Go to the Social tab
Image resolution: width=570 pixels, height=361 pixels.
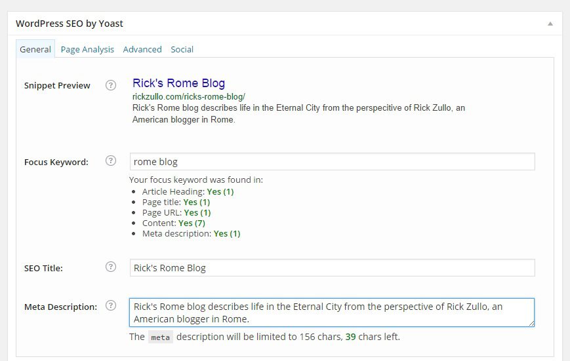point(182,49)
